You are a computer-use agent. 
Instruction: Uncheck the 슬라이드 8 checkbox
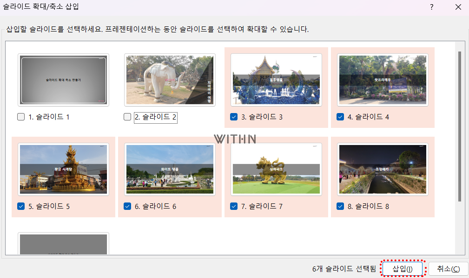tap(340, 206)
